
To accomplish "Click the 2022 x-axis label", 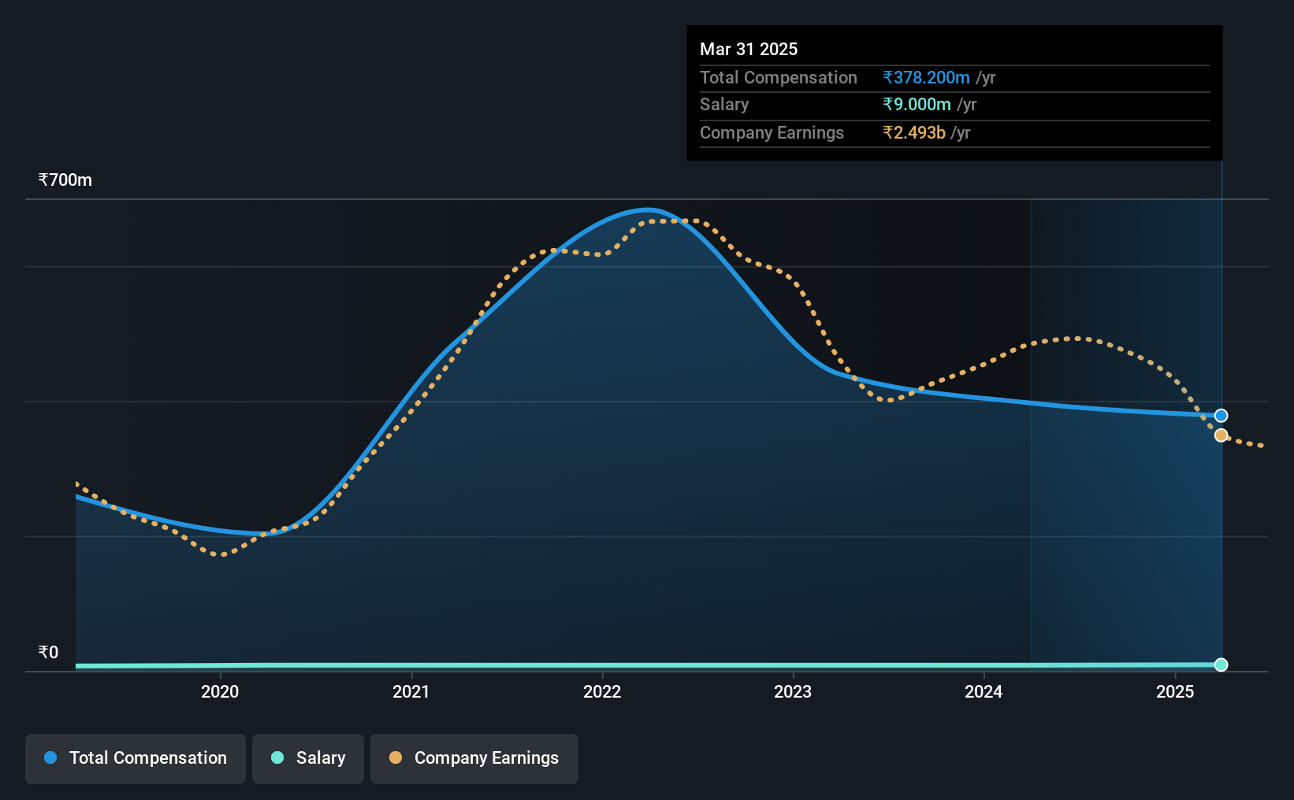I will pyautogui.click(x=602, y=691).
